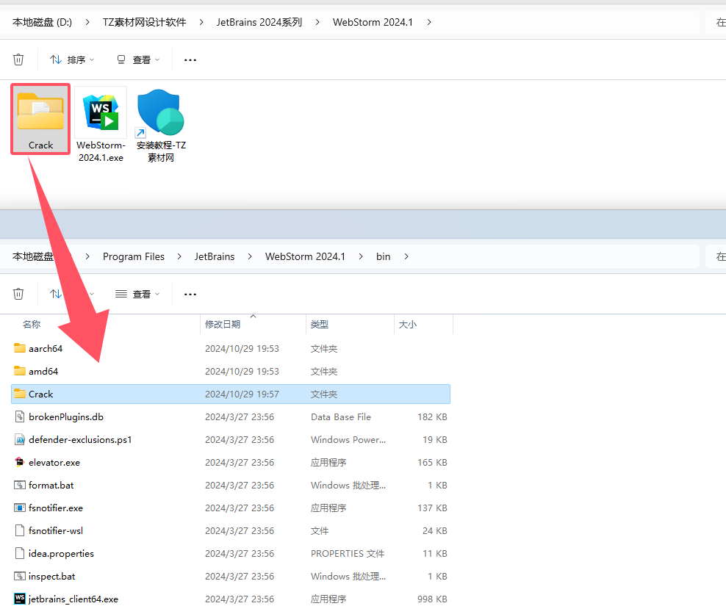This screenshot has height=606, width=726.
Task: Click WebStorm 2024.1 in the lower address bar
Action: coord(305,256)
